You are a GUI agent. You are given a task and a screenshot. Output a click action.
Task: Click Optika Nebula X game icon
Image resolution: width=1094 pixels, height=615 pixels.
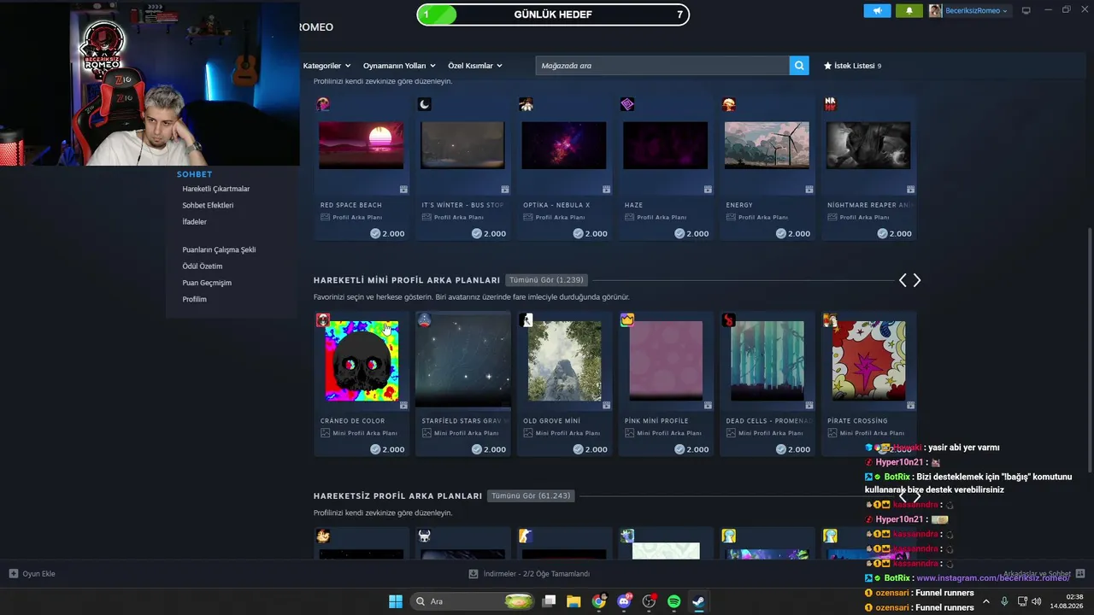[526, 104]
